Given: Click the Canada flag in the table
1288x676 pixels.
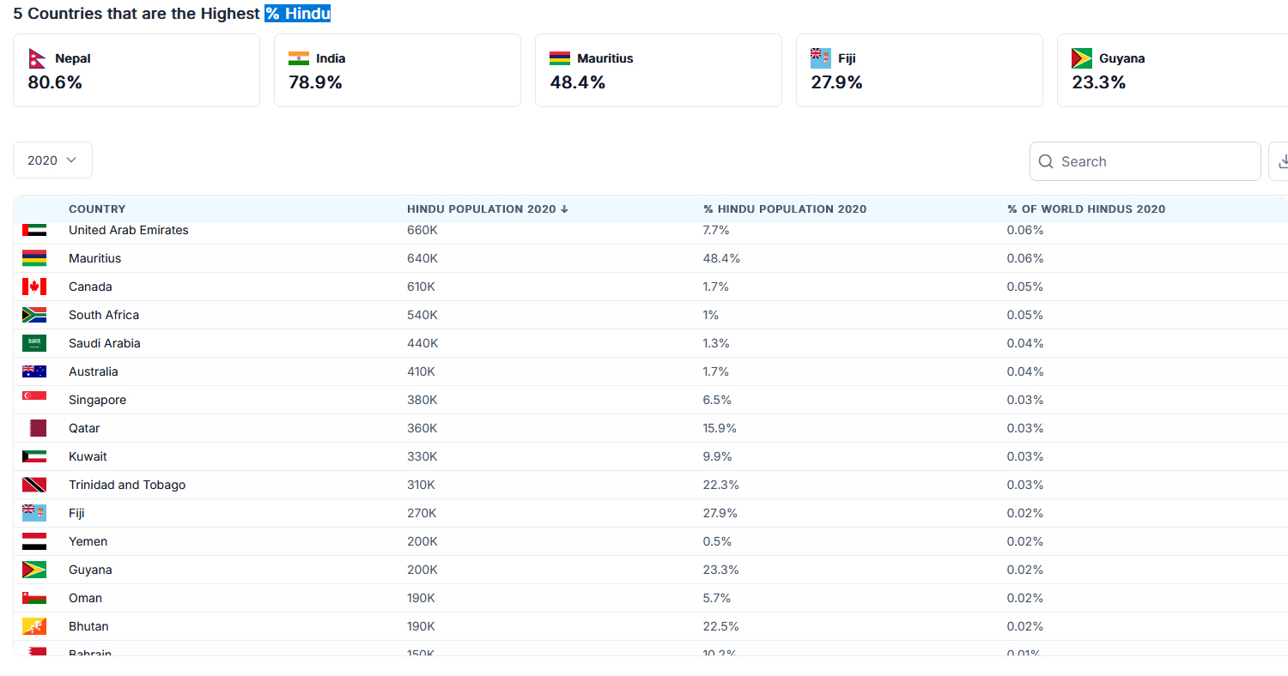Looking at the screenshot, I should pos(34,287).
